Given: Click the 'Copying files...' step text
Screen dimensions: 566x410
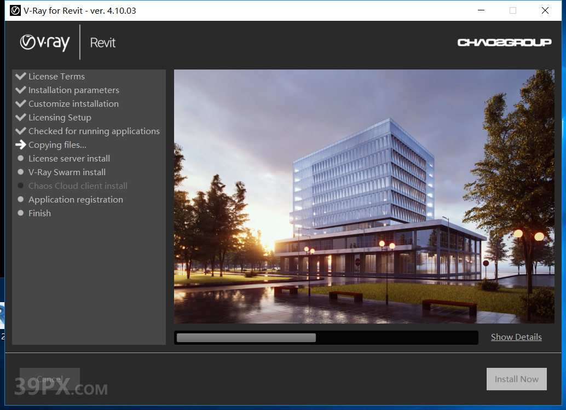Looking at the screenshot, I should coord(57,145).
